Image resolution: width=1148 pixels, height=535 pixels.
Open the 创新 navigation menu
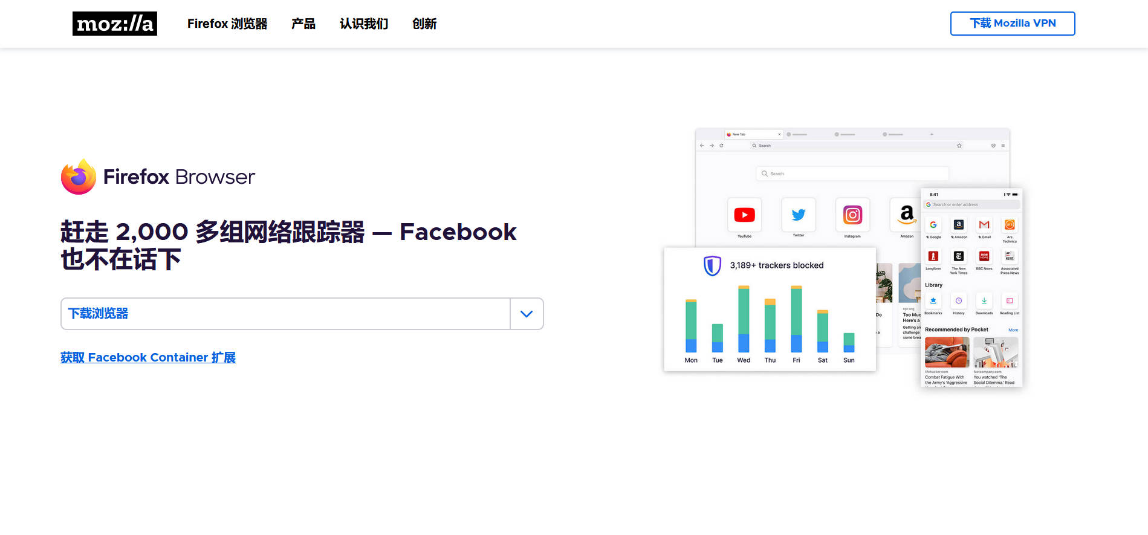point(424,24)
